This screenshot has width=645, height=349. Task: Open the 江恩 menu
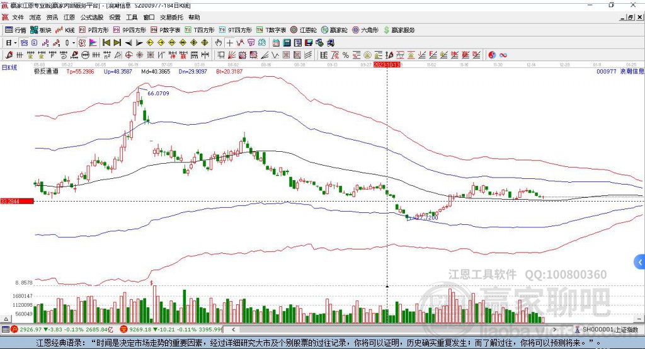(x=69, y=17)
